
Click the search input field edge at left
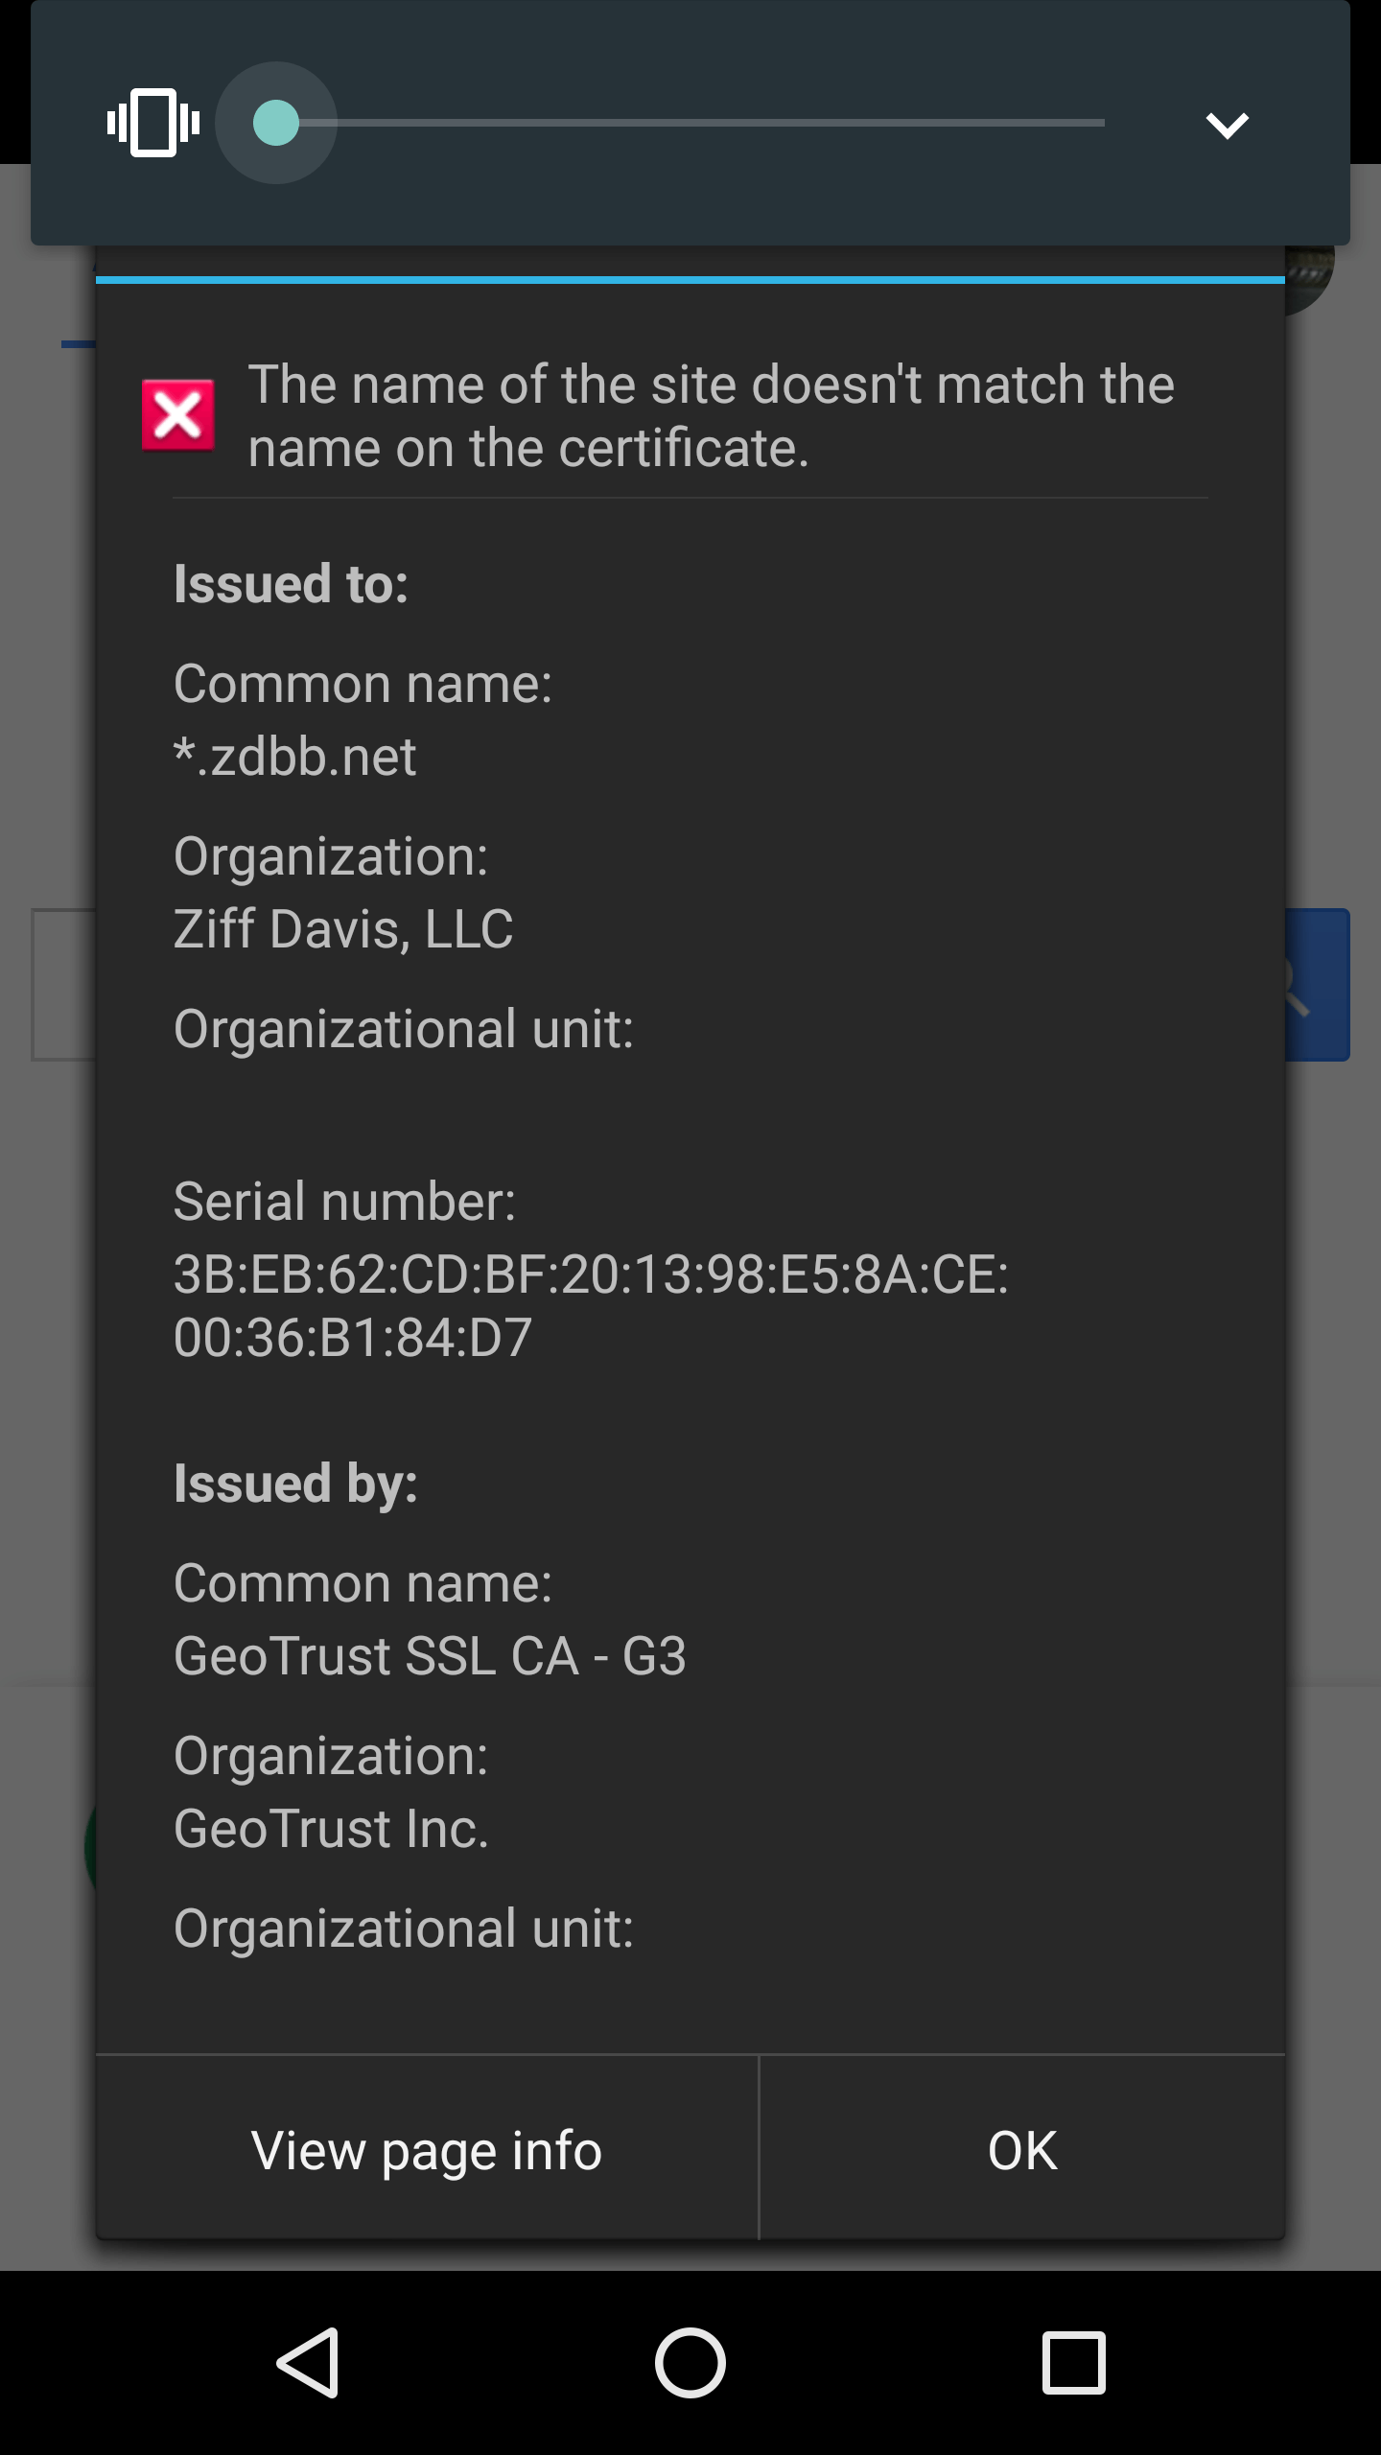(62, 985)
